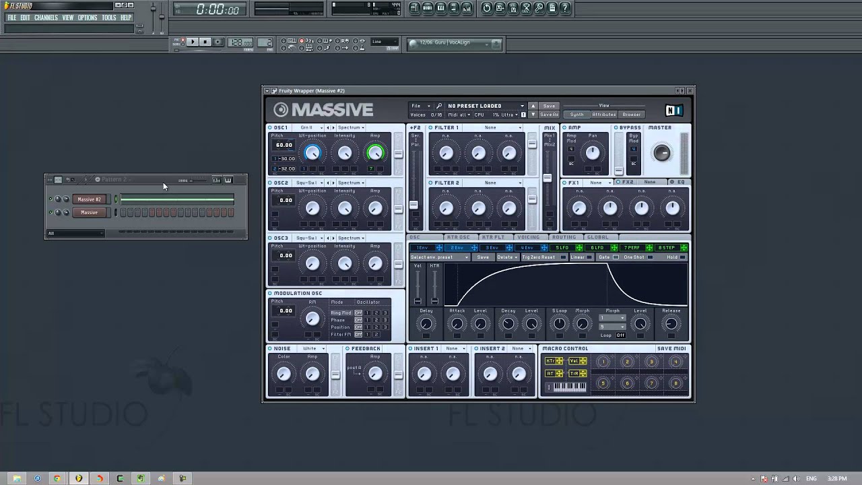Select the Massive #2 channel button
This screenshot has width=862, height=485.
point(90,199)
